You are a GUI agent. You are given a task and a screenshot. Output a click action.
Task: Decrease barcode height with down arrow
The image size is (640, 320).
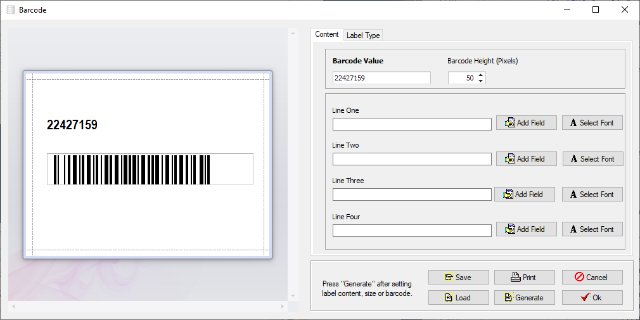(481, 81)
